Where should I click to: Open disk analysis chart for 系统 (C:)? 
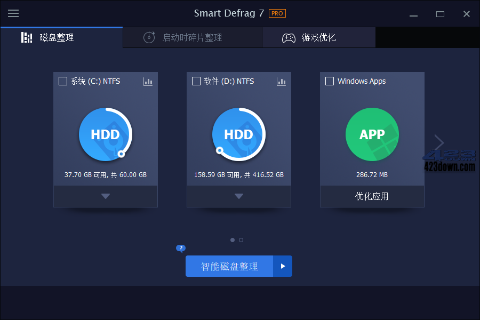tap(148, 82)
